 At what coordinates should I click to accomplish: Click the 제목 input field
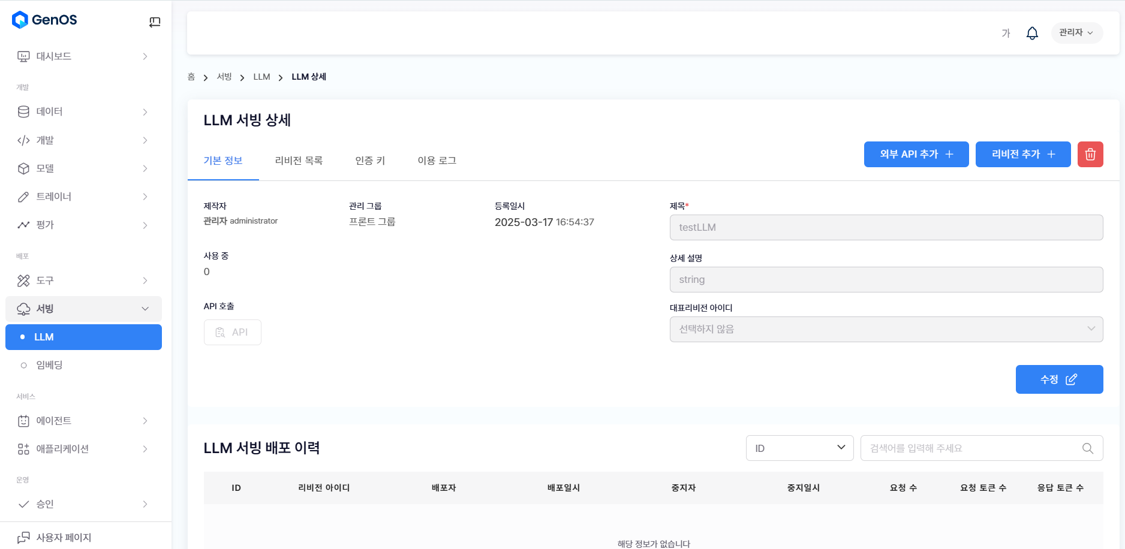coord(886,228)
